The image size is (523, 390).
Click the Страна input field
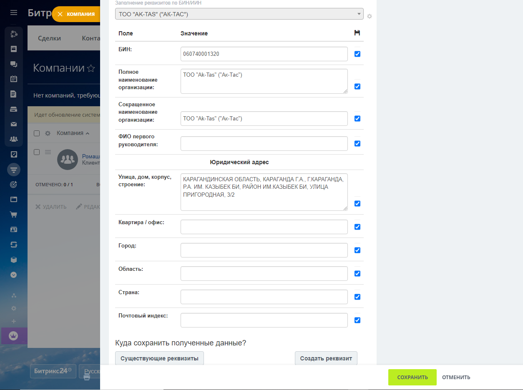[264, 297]
